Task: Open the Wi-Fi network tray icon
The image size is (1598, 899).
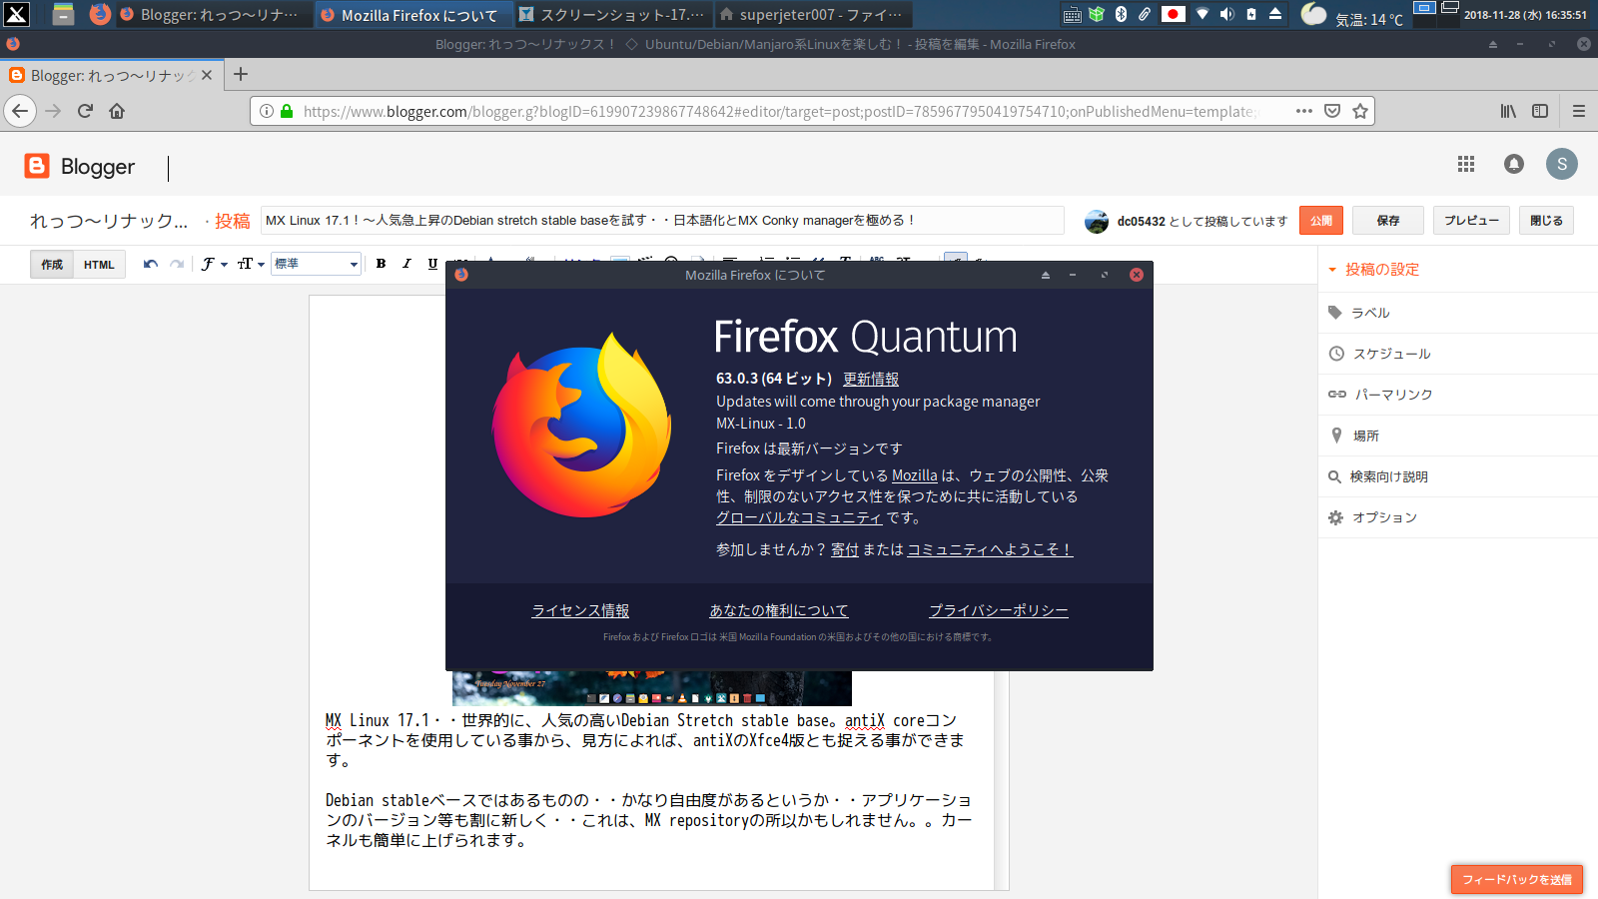Action: pos(1202,14)
